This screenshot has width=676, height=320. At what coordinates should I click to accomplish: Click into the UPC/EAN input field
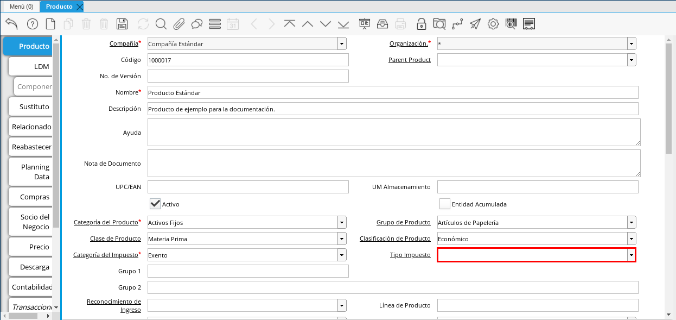tap(248, 187)
